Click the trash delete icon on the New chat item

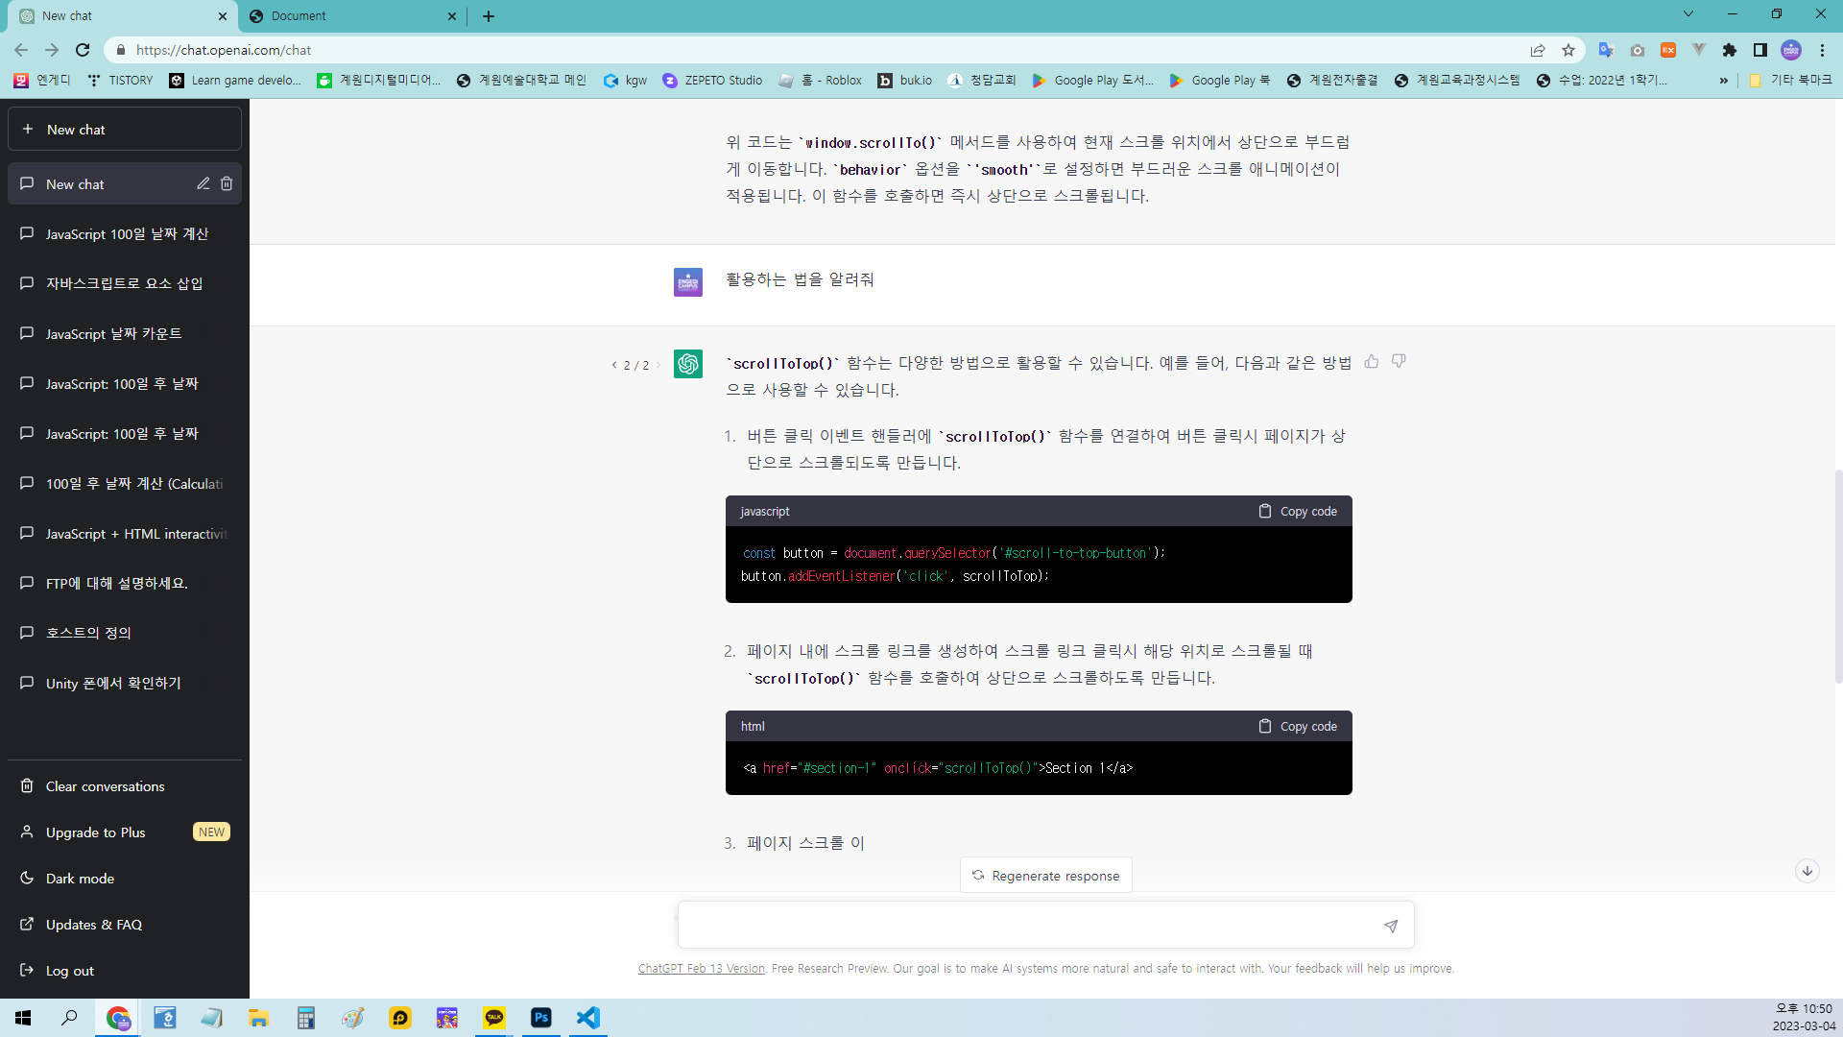[x=227, y=183]
